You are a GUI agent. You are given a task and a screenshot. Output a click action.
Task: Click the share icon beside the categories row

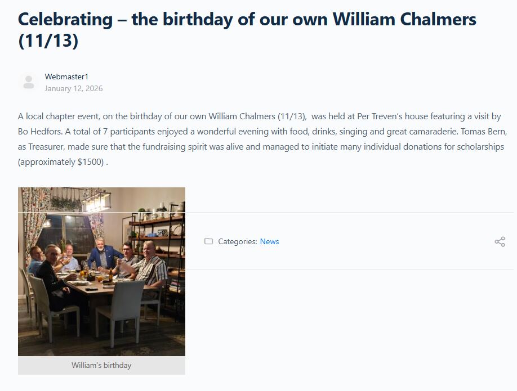(500, 242)
